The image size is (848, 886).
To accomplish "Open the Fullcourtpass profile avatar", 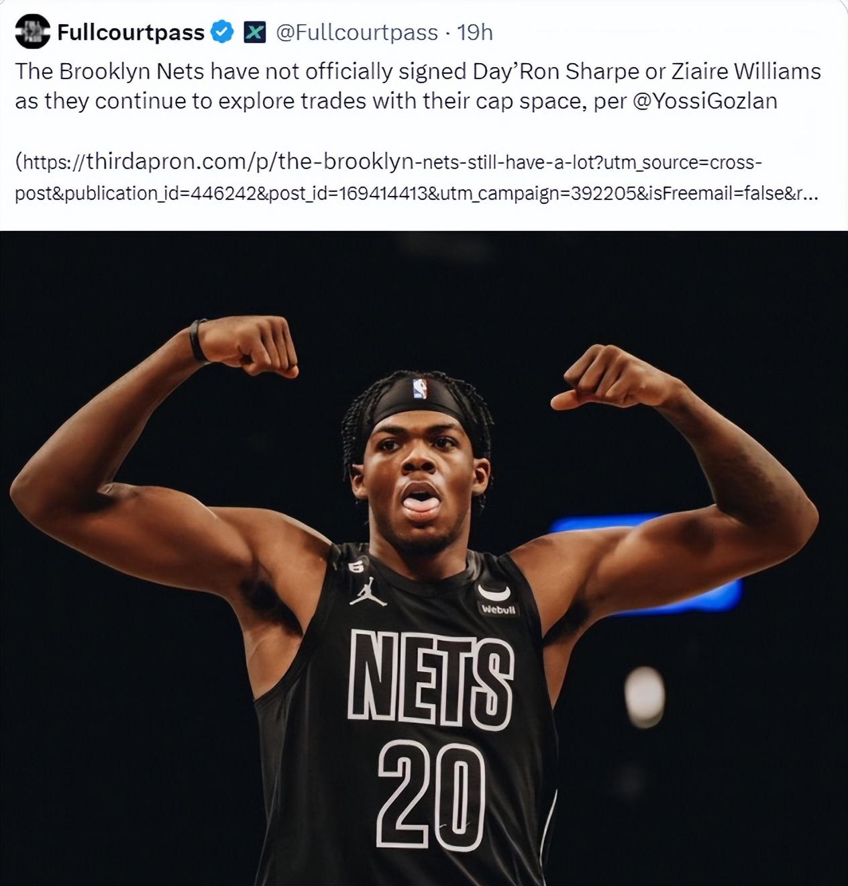I will (32, 31).
